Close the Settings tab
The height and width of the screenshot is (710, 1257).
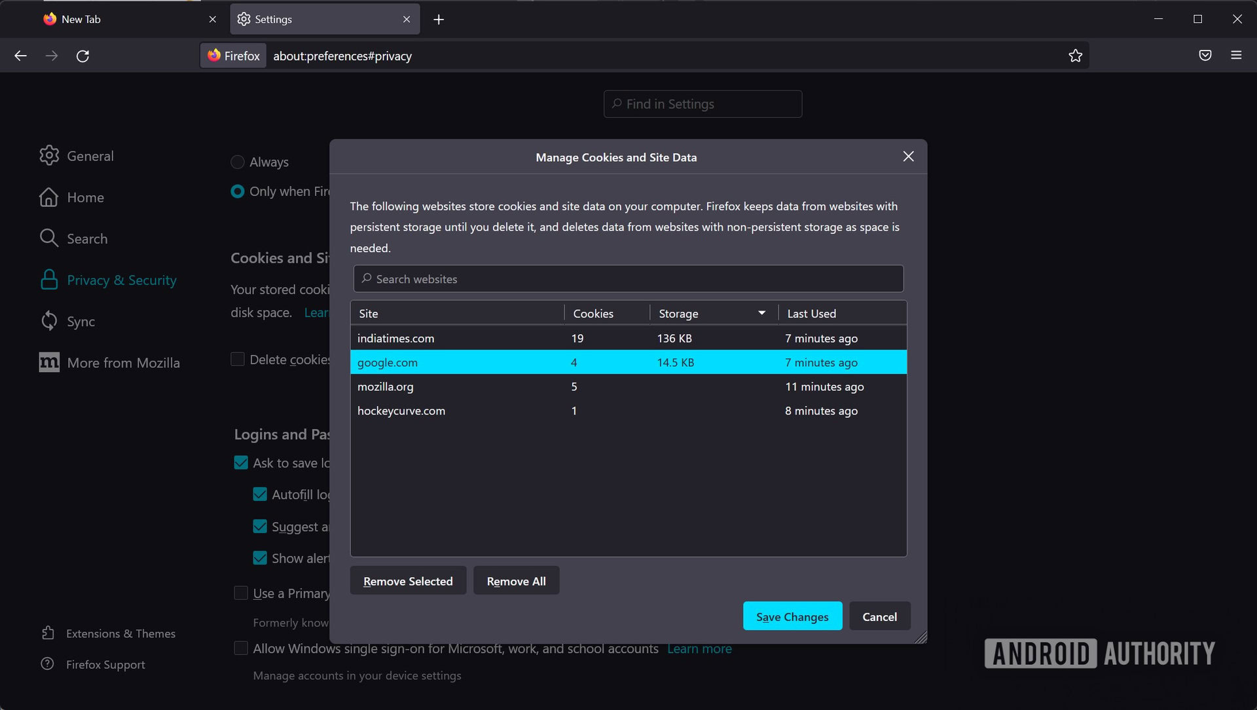[x=407, y=20]
